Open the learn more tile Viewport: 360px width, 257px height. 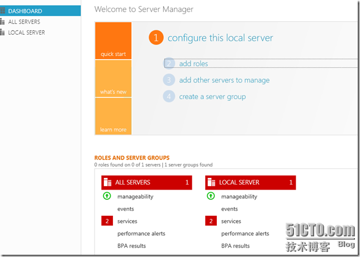coord(113,117)
